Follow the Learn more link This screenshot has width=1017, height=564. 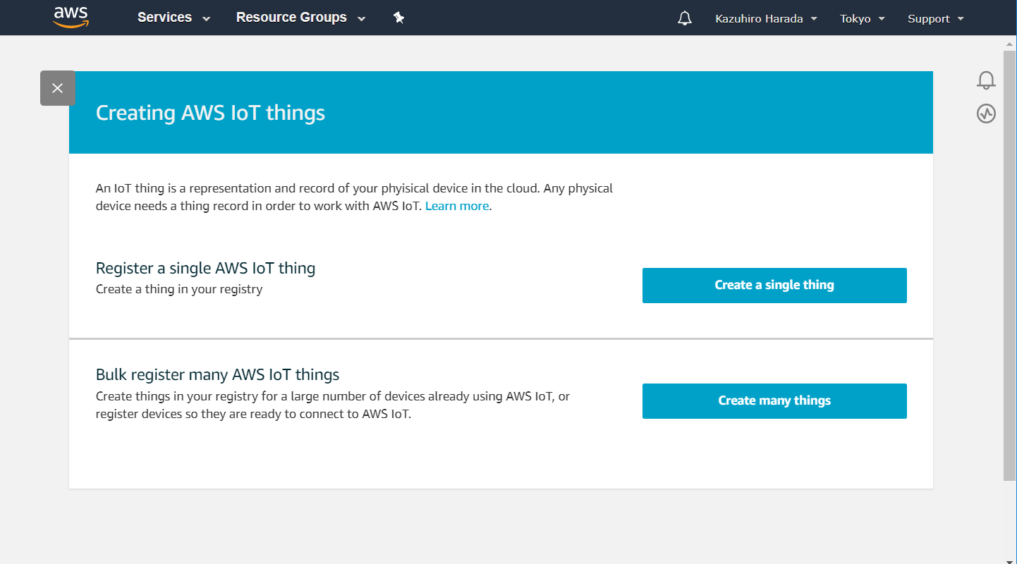(457, 206)
